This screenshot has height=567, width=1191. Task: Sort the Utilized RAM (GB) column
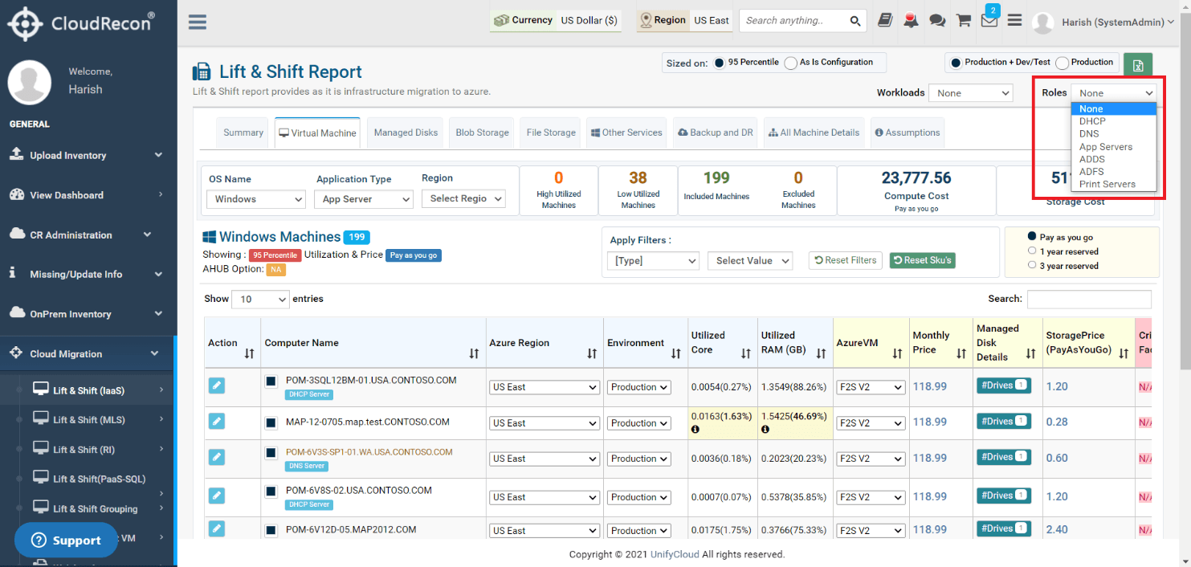point(821,353)
